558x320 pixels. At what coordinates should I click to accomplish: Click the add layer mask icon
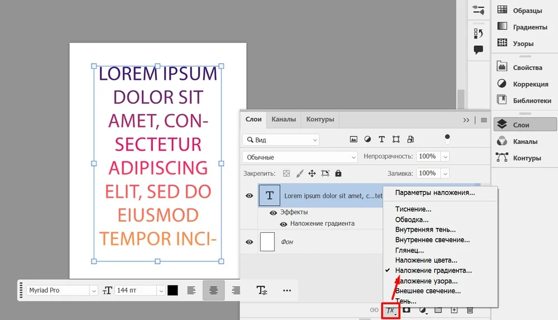407,310
